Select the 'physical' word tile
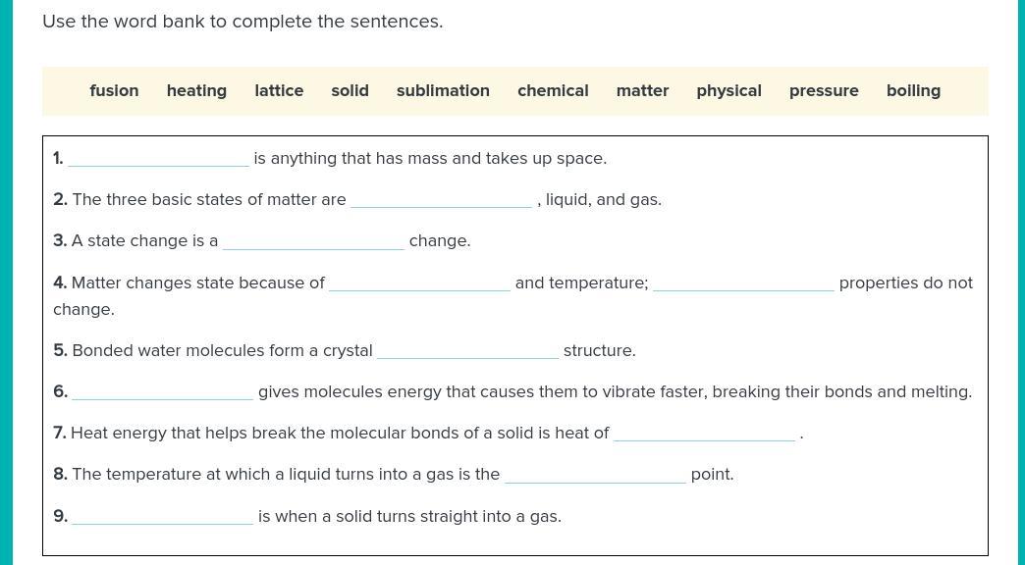 pyautogui.click(x=728, y=91)
